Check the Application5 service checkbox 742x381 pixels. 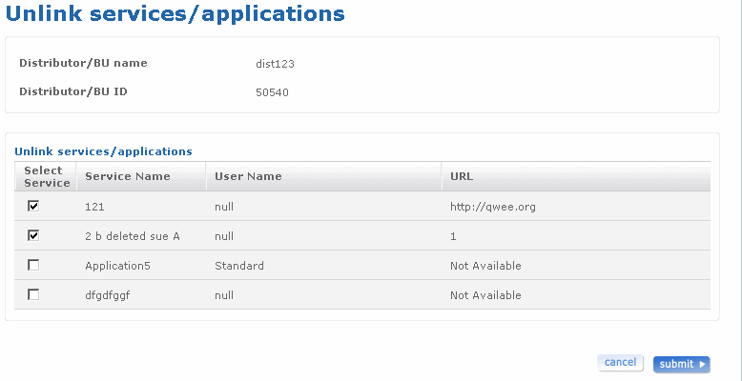point(33,265)
